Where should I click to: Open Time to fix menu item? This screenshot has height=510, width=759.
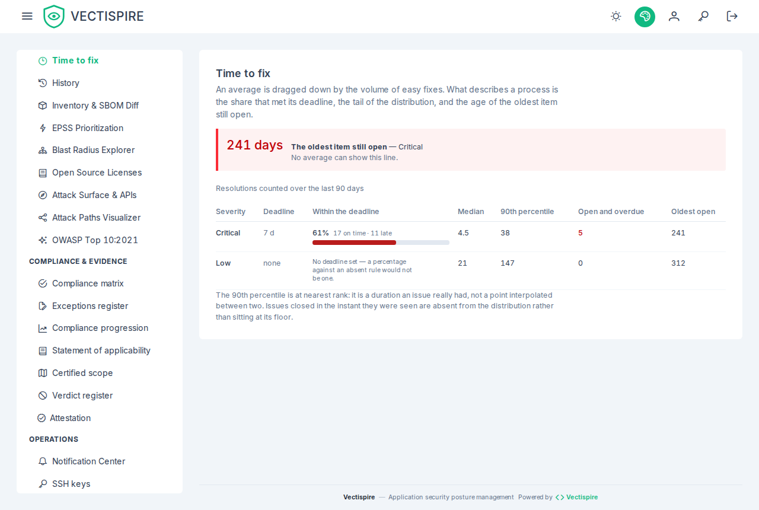[x=100, y=60]
